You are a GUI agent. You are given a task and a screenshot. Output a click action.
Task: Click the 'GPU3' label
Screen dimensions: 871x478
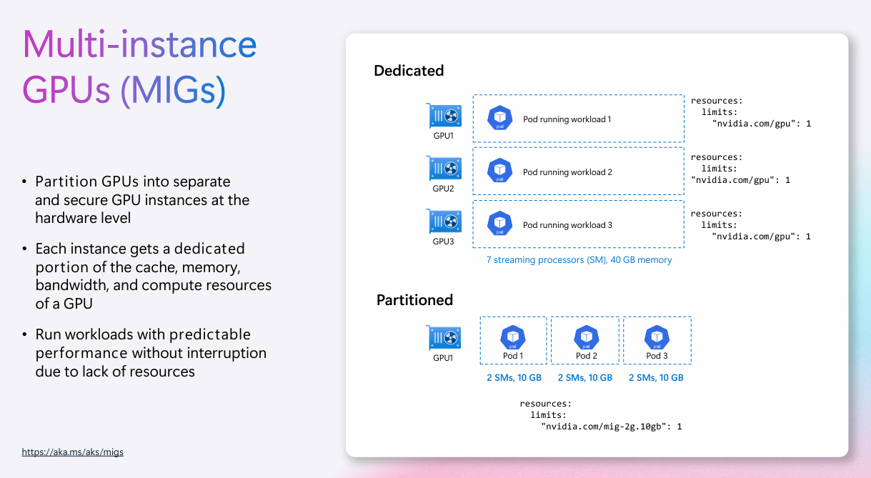pos(443,242)
